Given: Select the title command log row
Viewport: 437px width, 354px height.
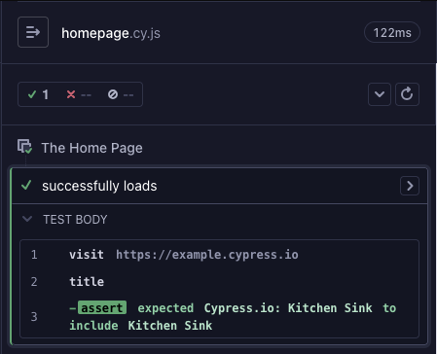Looking at the screenshot, I should [x=219, y=281].
